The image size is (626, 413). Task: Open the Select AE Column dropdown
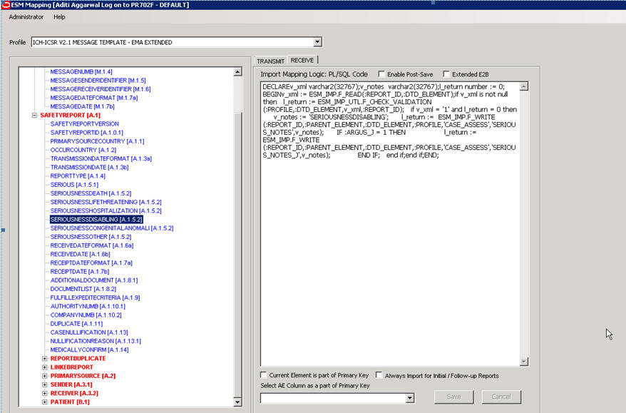(x=410, y=398)
